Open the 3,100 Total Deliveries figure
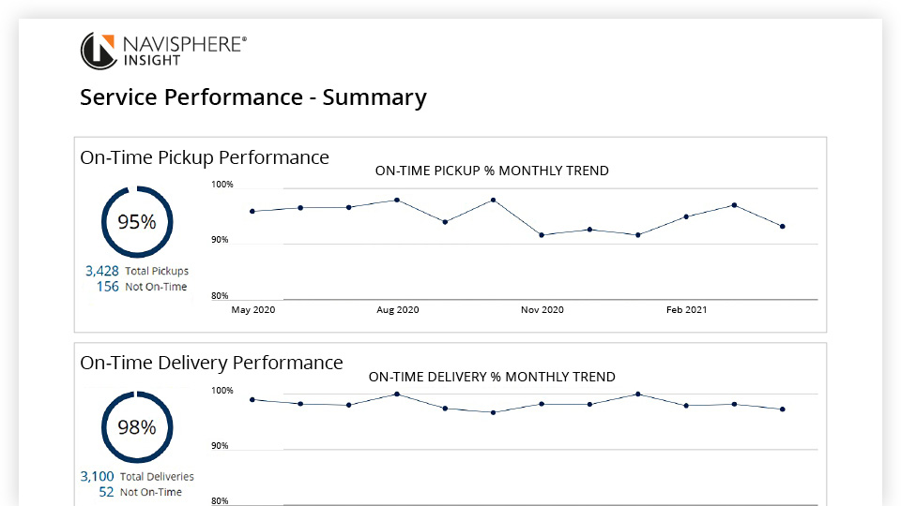The image size is (901, 506). tap(98, 476)
